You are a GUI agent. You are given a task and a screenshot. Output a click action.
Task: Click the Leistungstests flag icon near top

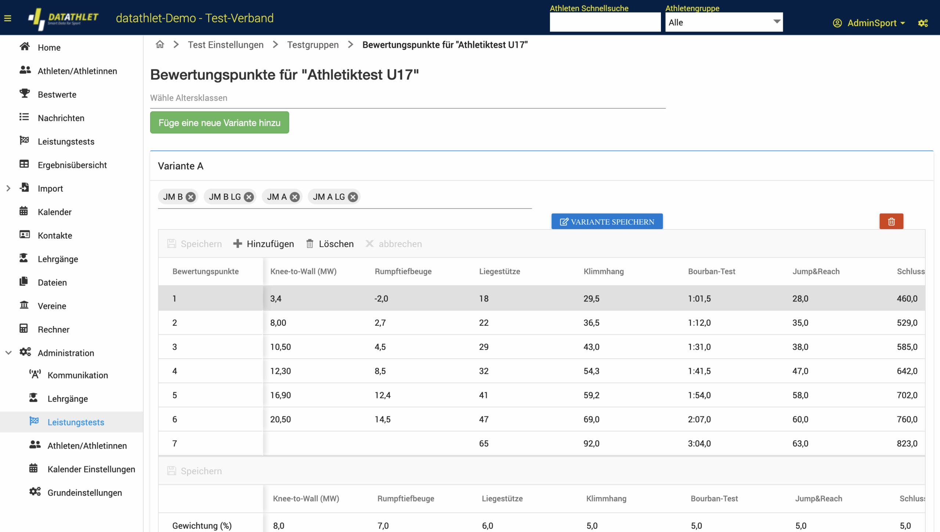24,140
